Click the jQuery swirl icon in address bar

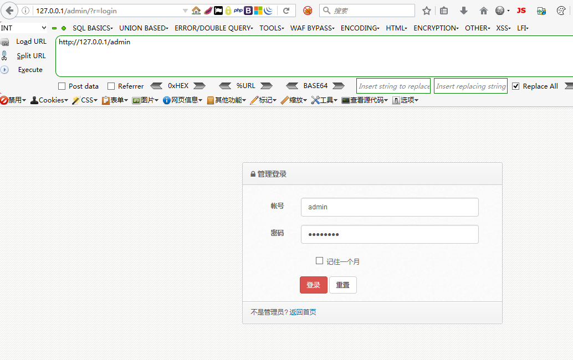point(268,11)
